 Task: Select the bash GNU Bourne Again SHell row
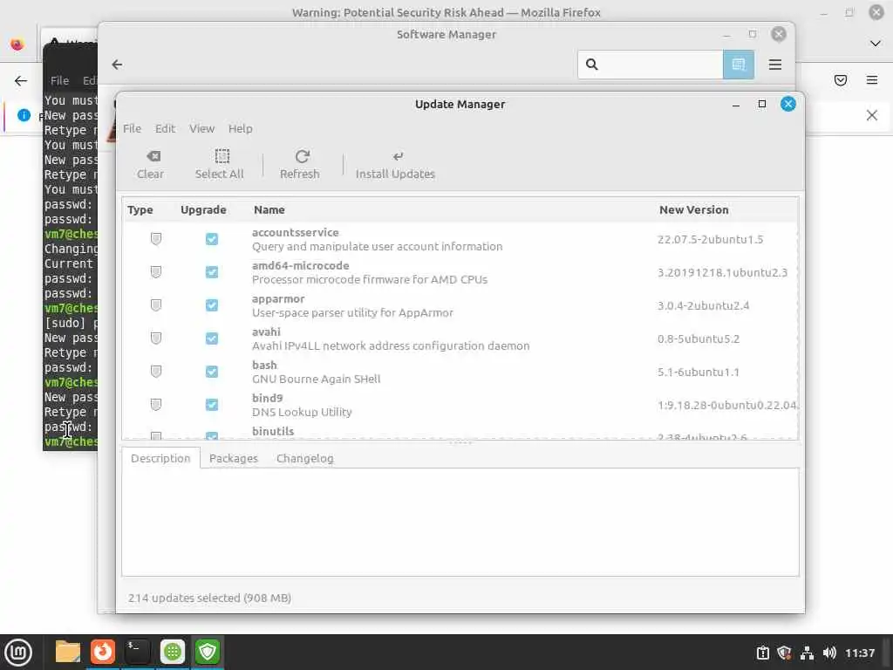(460, 372)
